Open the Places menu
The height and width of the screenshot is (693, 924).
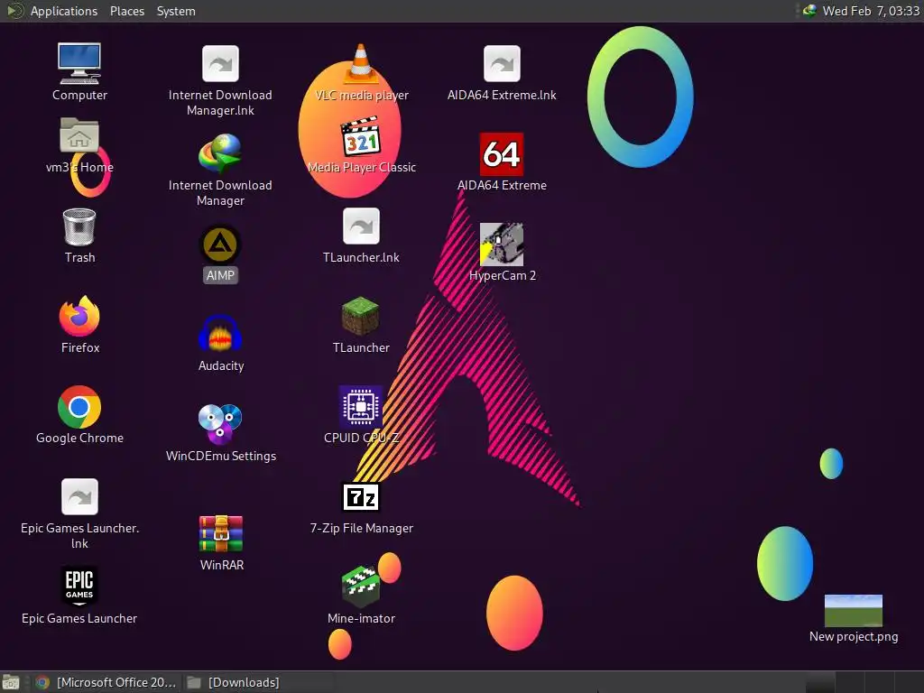click(x=127, y=11)
